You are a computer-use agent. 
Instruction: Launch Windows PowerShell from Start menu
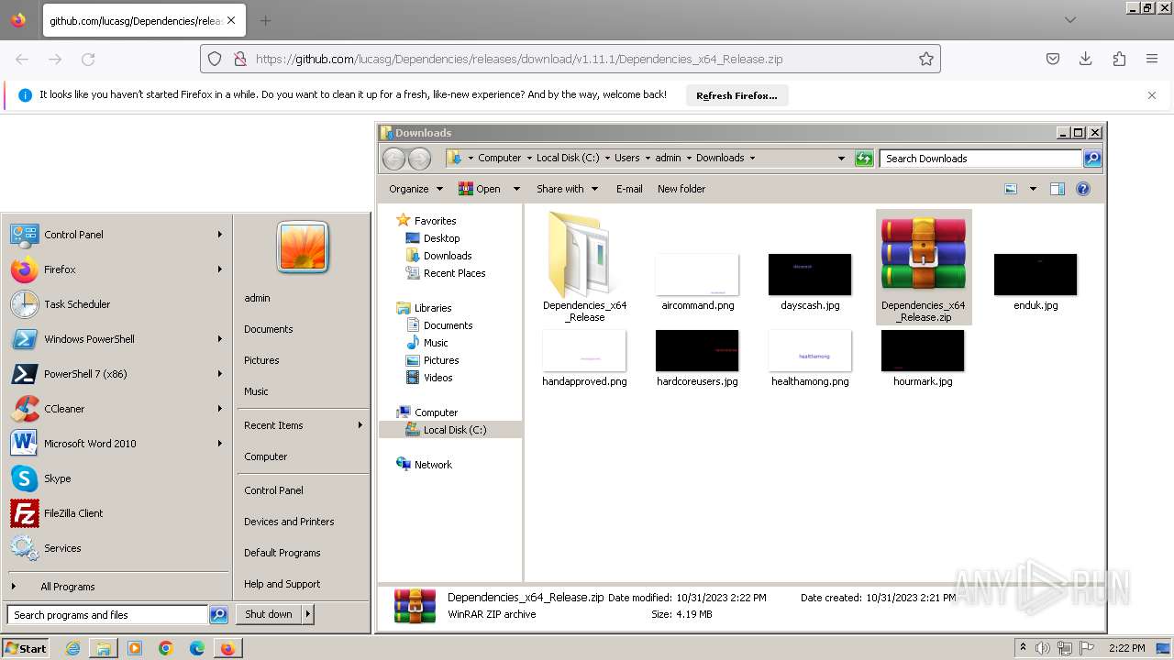click(117, 339)
